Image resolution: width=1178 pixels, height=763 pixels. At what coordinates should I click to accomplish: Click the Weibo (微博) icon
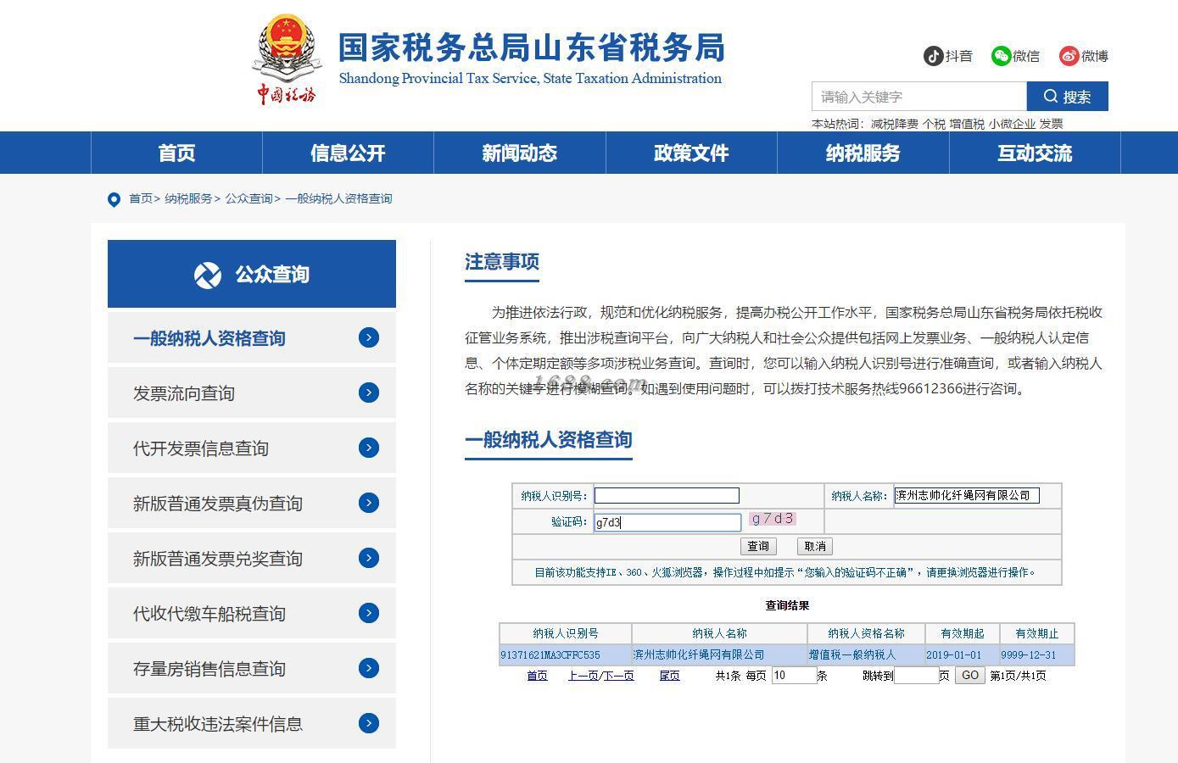(1069, 56)
